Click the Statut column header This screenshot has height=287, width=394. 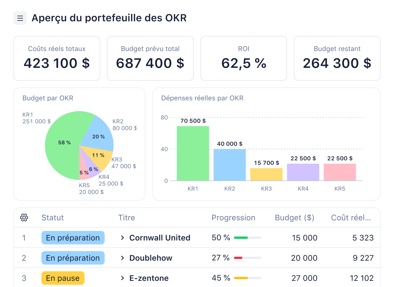(53, 217)
